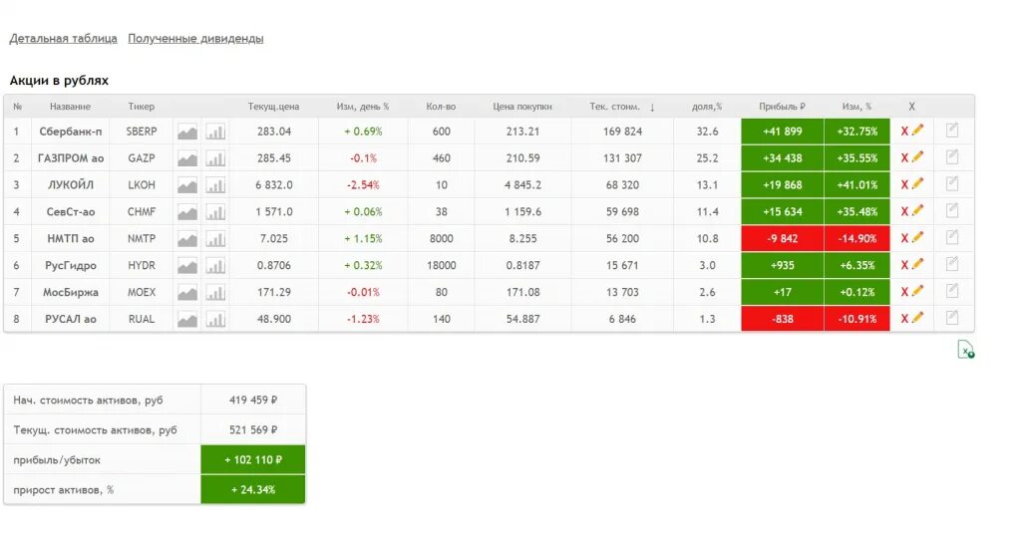This screenshot has height=536, width=1021.
Task: Open note icon for ГАЗПРОМ ао row
Action: (x=952, y=156)
